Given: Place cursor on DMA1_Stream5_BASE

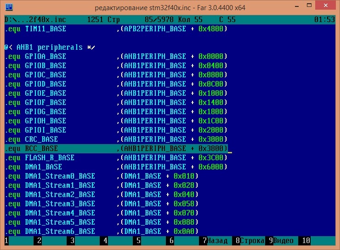Looking at the screenshot, I should (60, 222).
